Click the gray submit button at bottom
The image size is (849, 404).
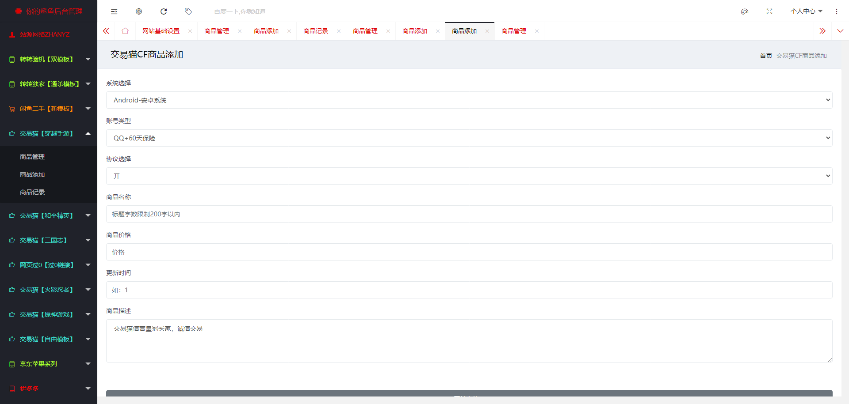pos(469,393)
